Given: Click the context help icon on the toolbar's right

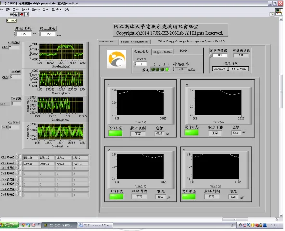Looking at the screenshot, I should point(272,14).
